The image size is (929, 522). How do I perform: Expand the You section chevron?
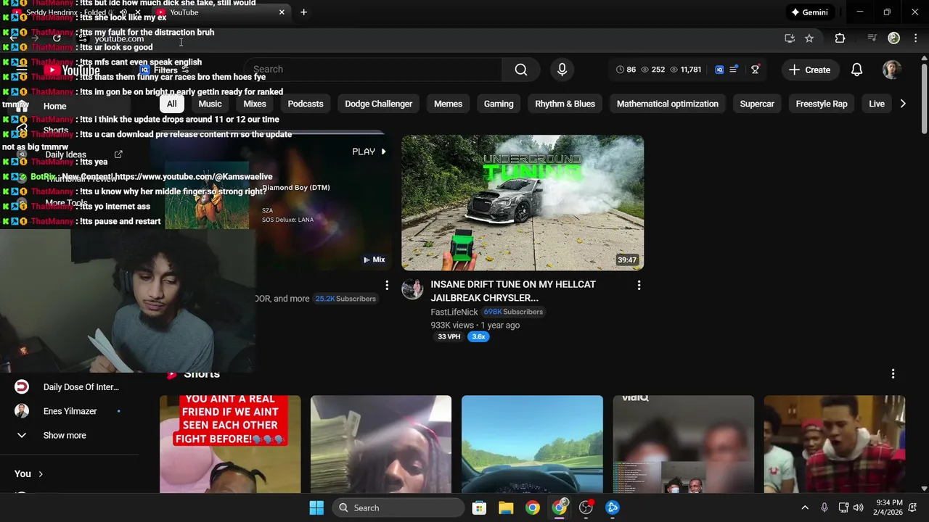click(41, 473)
